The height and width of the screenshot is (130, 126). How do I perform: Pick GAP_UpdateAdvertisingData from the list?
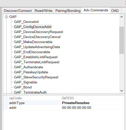tap(37, 47)
